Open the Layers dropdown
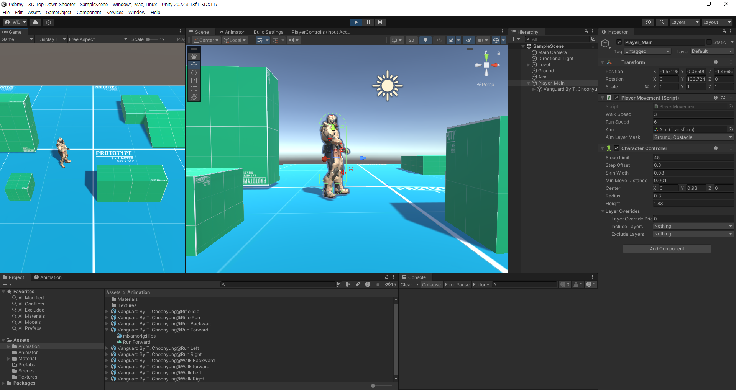Screen dimensions: 736x390 tap(685, 22)
